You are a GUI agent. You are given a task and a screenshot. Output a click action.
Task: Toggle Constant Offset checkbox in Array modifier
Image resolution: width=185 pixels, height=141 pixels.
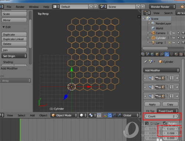(147, 123)
